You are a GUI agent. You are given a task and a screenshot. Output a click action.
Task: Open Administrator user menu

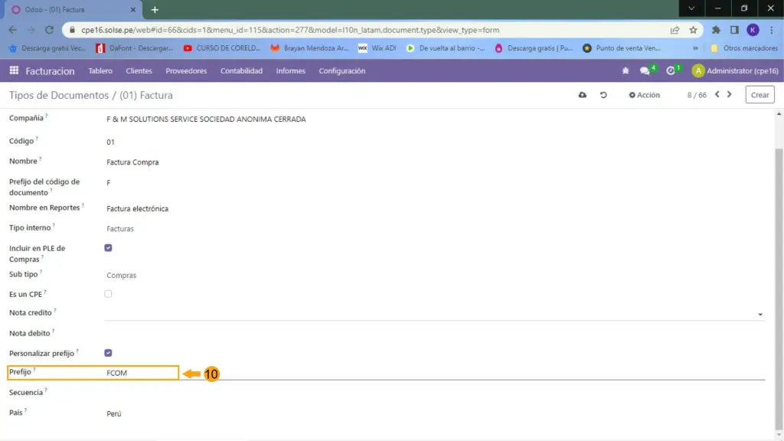tap(735, 71)
